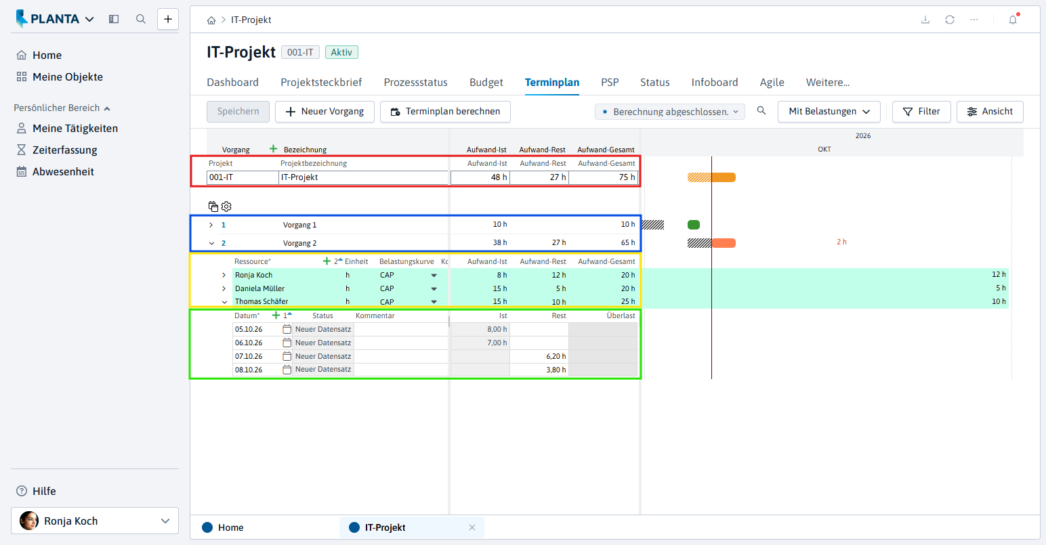Viewport: 1046px width, 545px height.
Task: Switch to the PSP tab
Action: click(610, 83)
